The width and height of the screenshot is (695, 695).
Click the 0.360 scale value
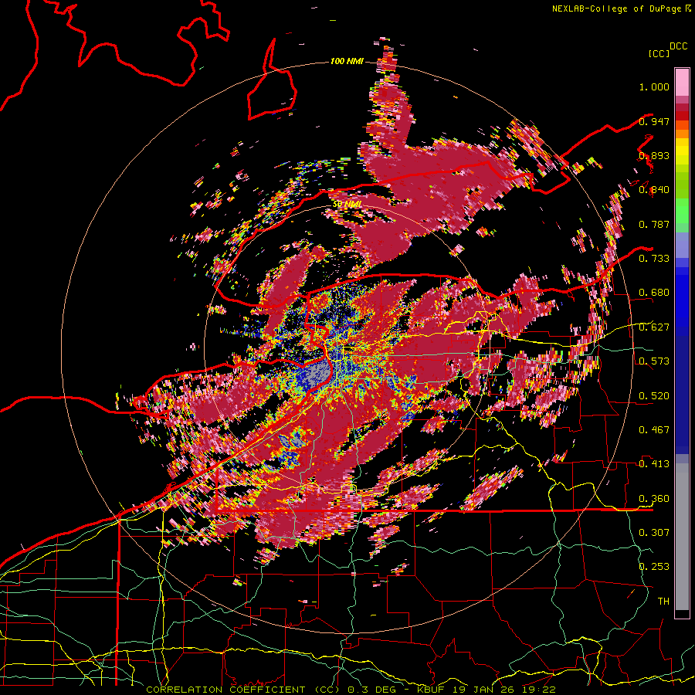tap(654, 499)
